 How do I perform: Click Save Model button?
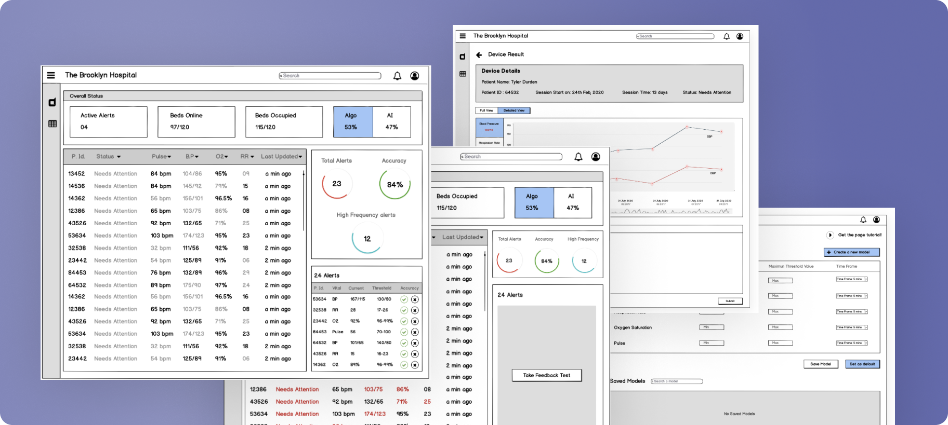click(821, 364)
